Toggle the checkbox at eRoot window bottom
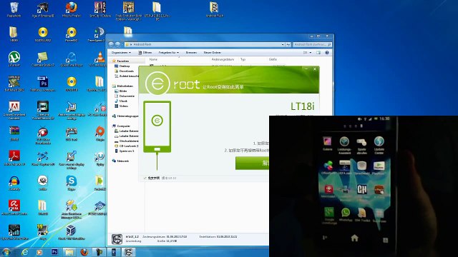The image size is (458, 257). point(145,178)
